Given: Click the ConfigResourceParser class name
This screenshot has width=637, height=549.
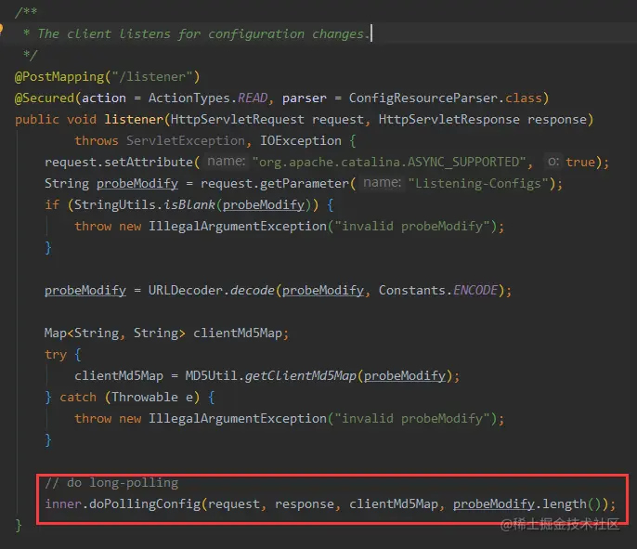Looking at the screenshot, I should [x=422, y=98].
